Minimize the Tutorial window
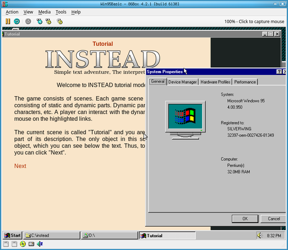Image resolution: width=288 pixels, height=250 pixels. 265,34
